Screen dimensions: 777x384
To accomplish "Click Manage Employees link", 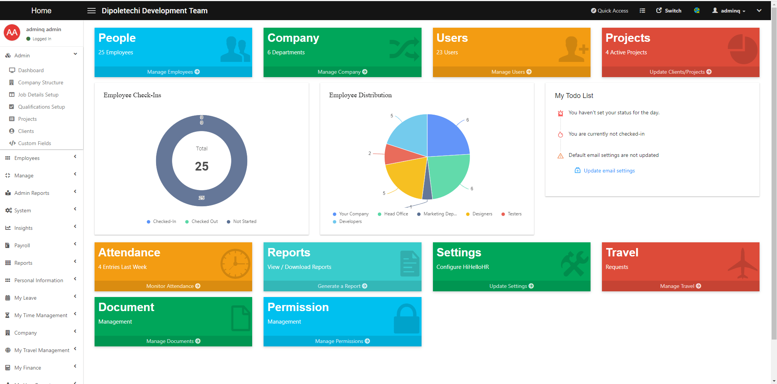I will (173, 72).
